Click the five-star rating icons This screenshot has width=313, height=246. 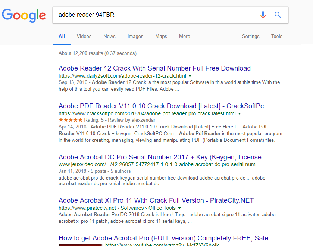pos(71,120)
